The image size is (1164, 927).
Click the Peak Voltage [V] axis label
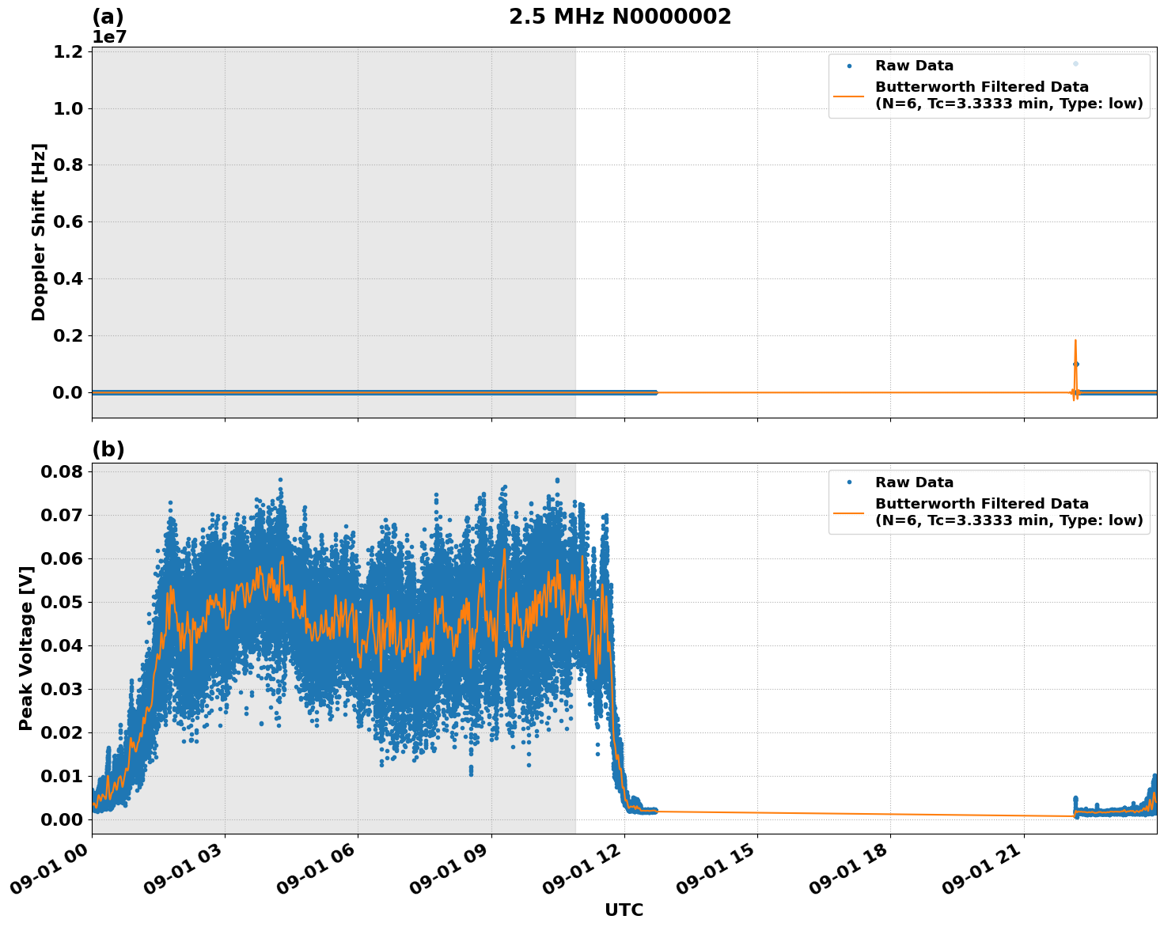26,649
